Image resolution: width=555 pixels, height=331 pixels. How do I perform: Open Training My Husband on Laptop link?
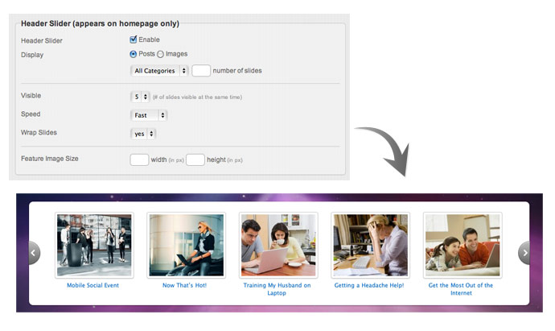(x=277, y=289)
